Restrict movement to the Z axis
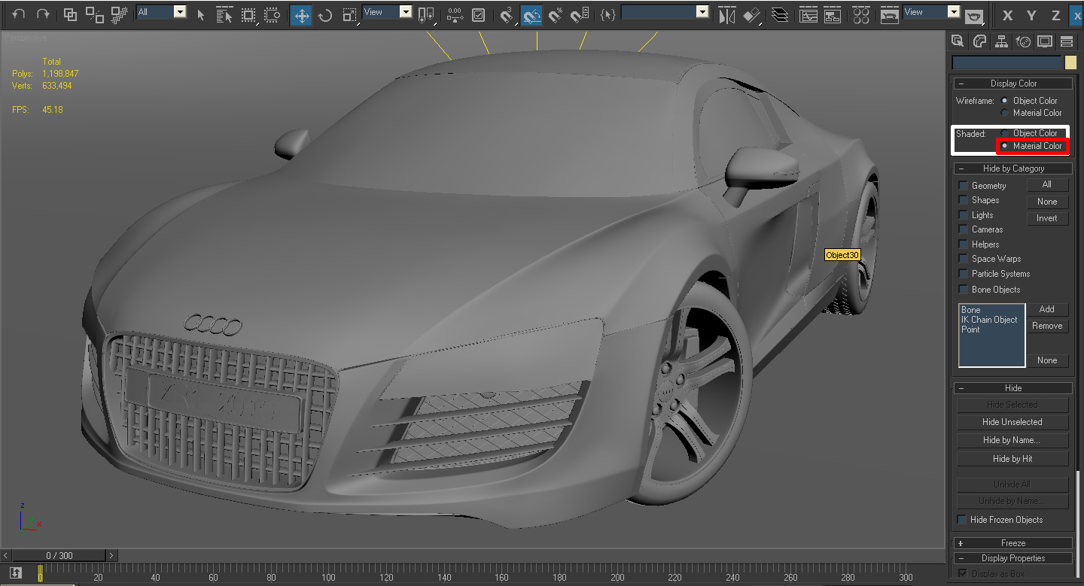 tap(1055, 15)
